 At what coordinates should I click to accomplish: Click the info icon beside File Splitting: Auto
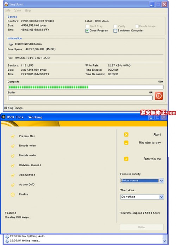(7, 236)
